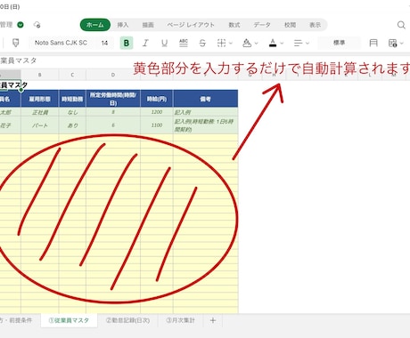Select the 花子 name cell
Viewport: 410px width, 338px height.
10,125
